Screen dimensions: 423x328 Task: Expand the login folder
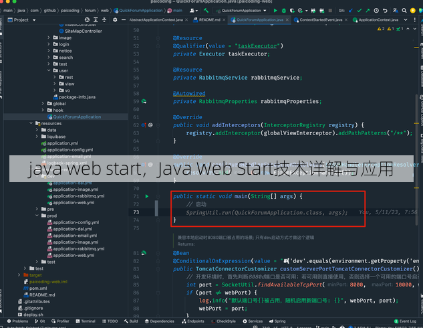coord(49,44)
